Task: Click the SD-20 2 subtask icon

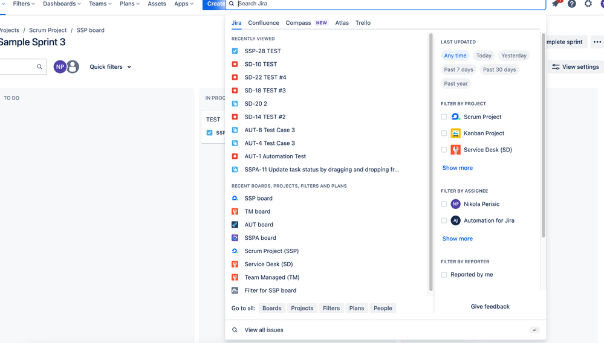Action: (235, 103)
